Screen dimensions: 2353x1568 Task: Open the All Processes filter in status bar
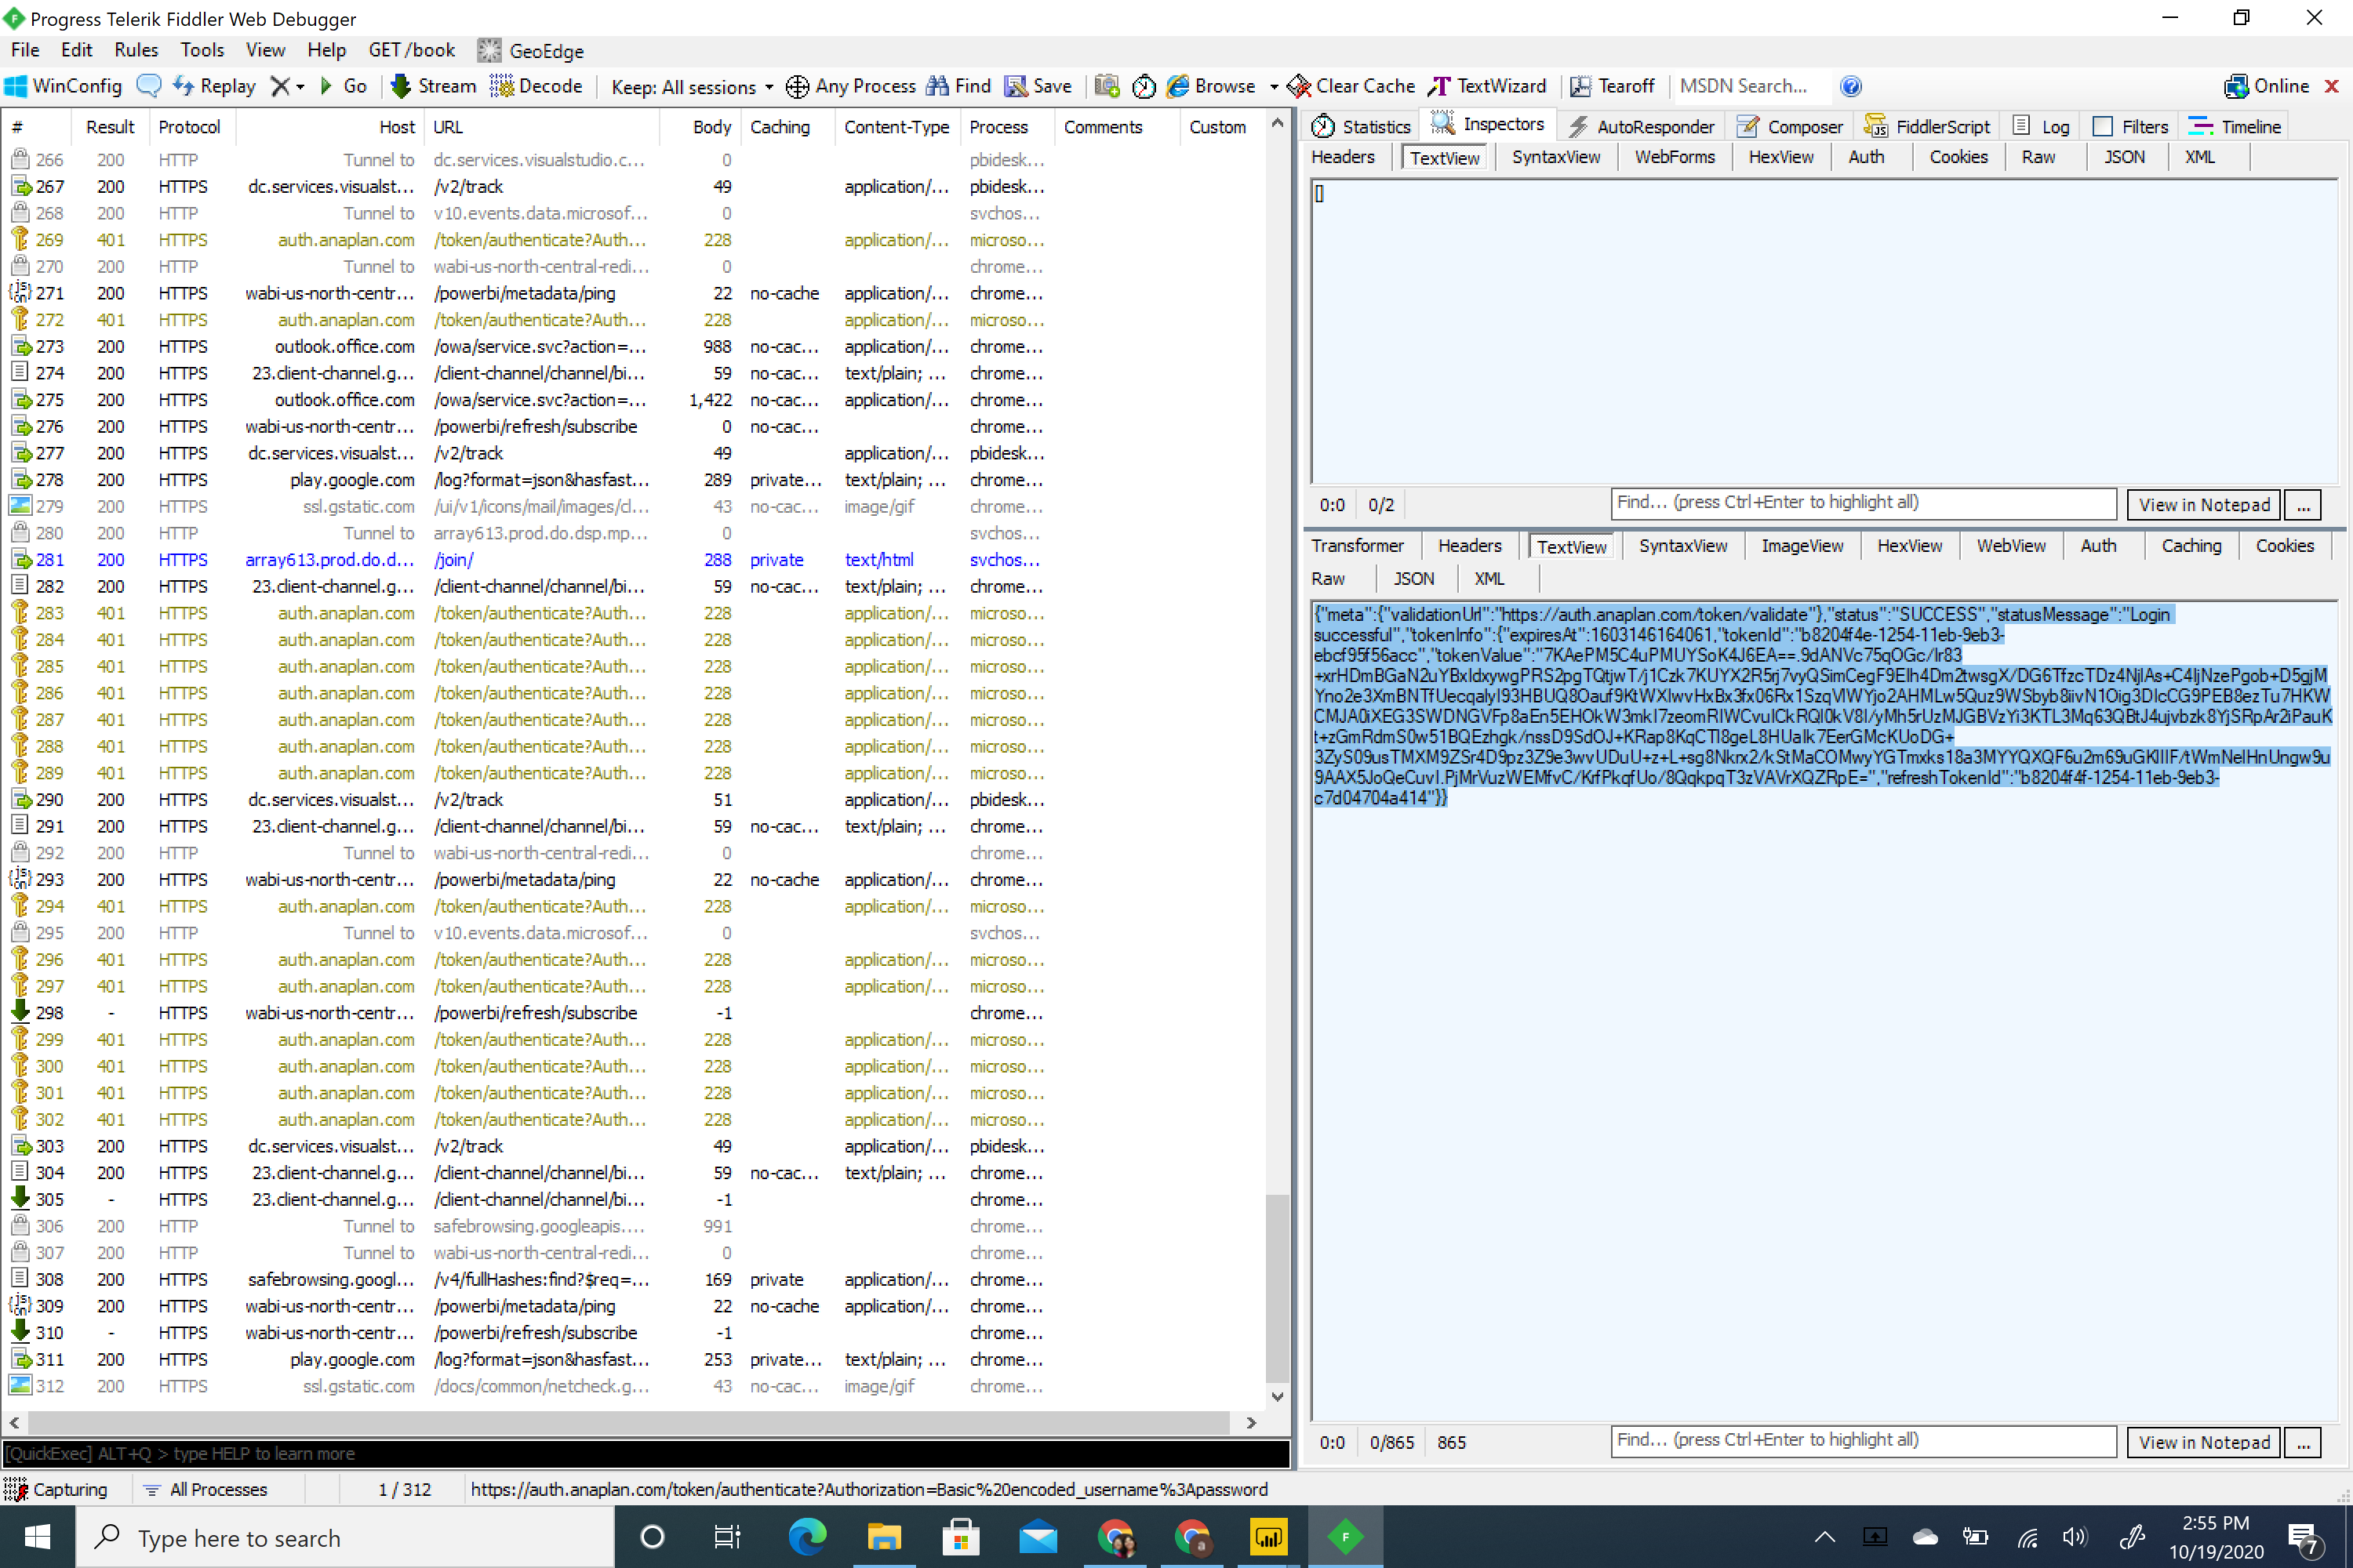pyautogui.click(x=206, y=1489)
